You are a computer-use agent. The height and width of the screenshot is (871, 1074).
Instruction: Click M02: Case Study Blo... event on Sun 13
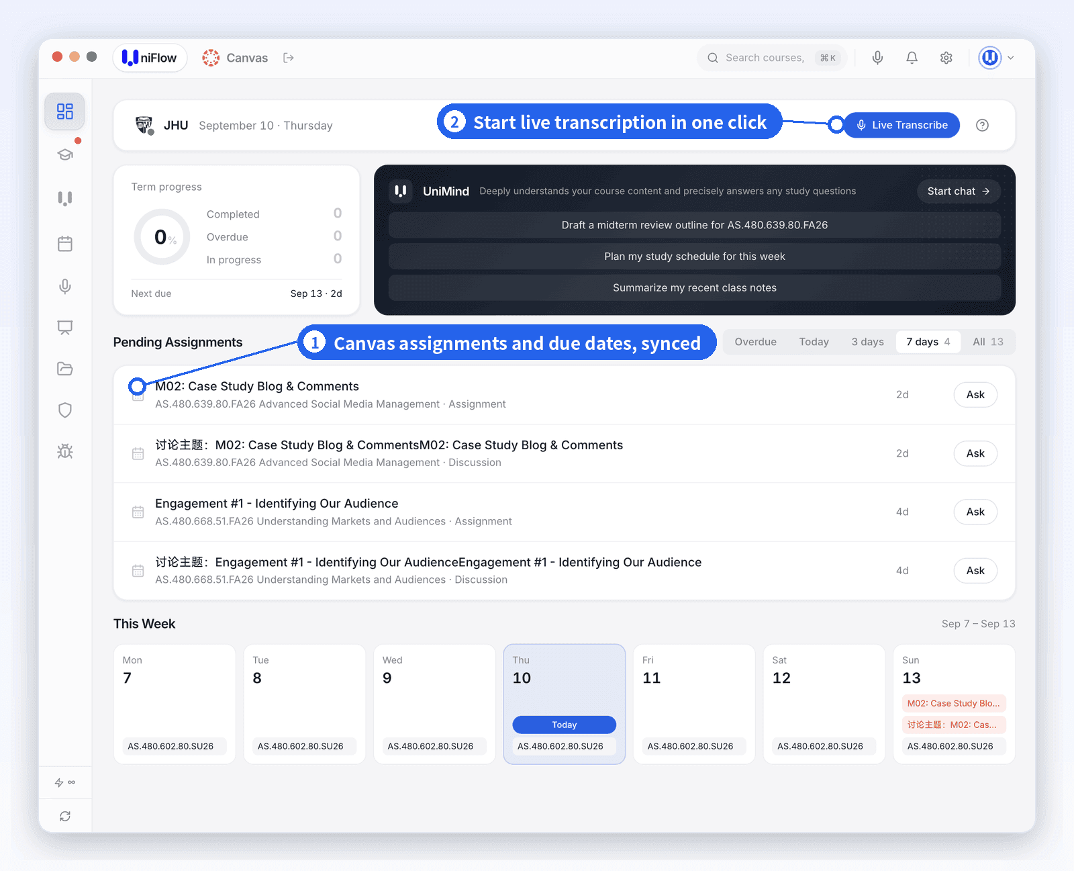pyautogui.click(x=954, y=703)
